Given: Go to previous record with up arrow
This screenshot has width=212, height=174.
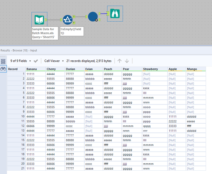Looking at the screenshot, I should [x=119, y=61].
